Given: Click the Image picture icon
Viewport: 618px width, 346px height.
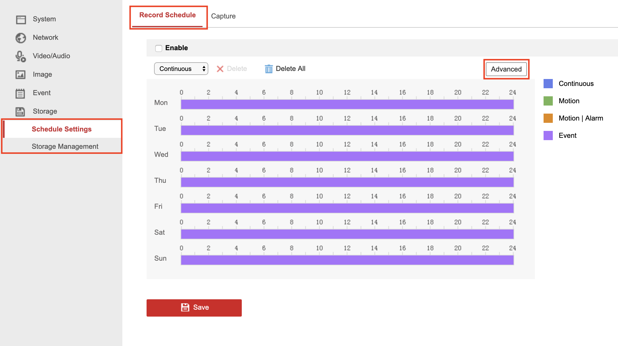Looking at the screenshot, I should click(20, 75).
